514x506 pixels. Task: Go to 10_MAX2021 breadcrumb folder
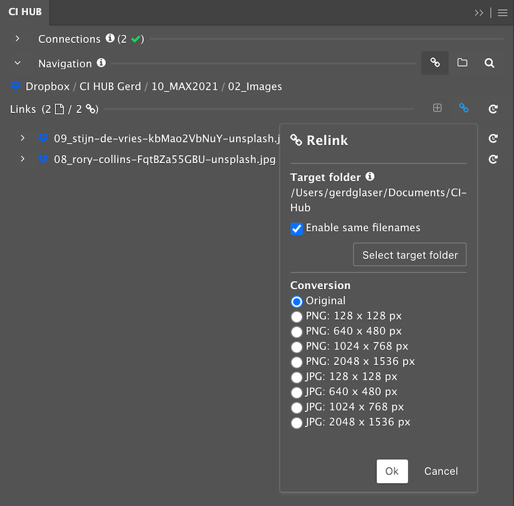click(x=184, y=87)
